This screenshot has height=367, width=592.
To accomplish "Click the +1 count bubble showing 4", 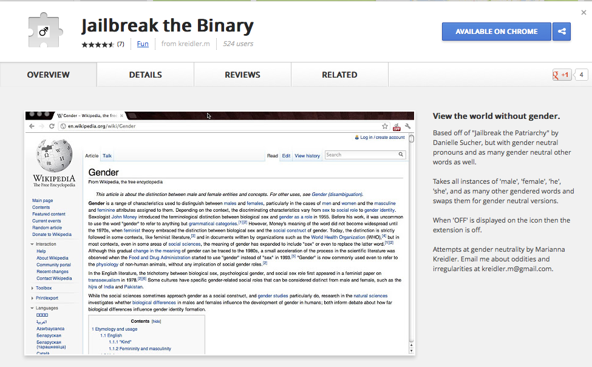I will 581,75.
